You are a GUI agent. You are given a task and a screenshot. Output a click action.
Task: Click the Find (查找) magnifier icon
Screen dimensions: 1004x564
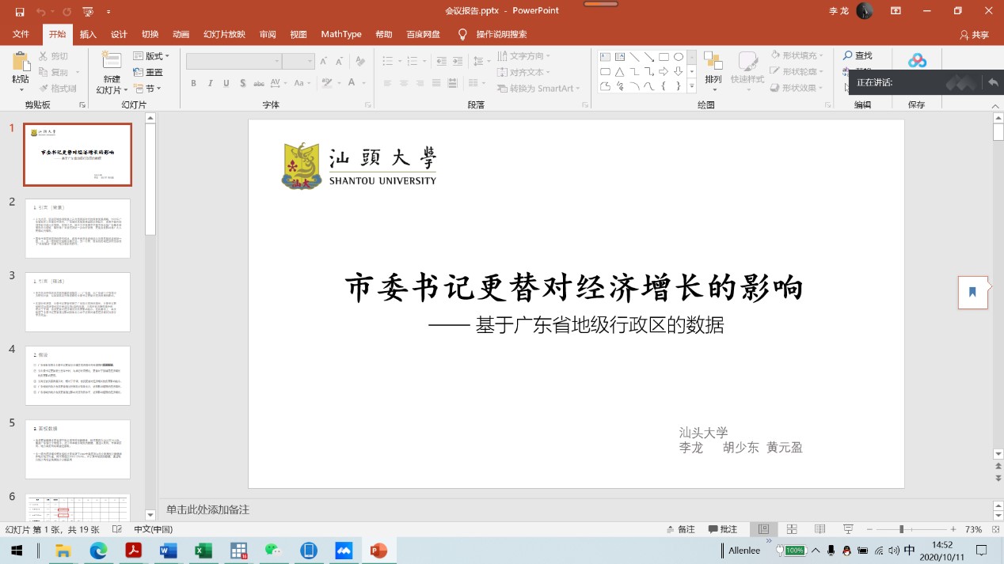coord(847,55)
